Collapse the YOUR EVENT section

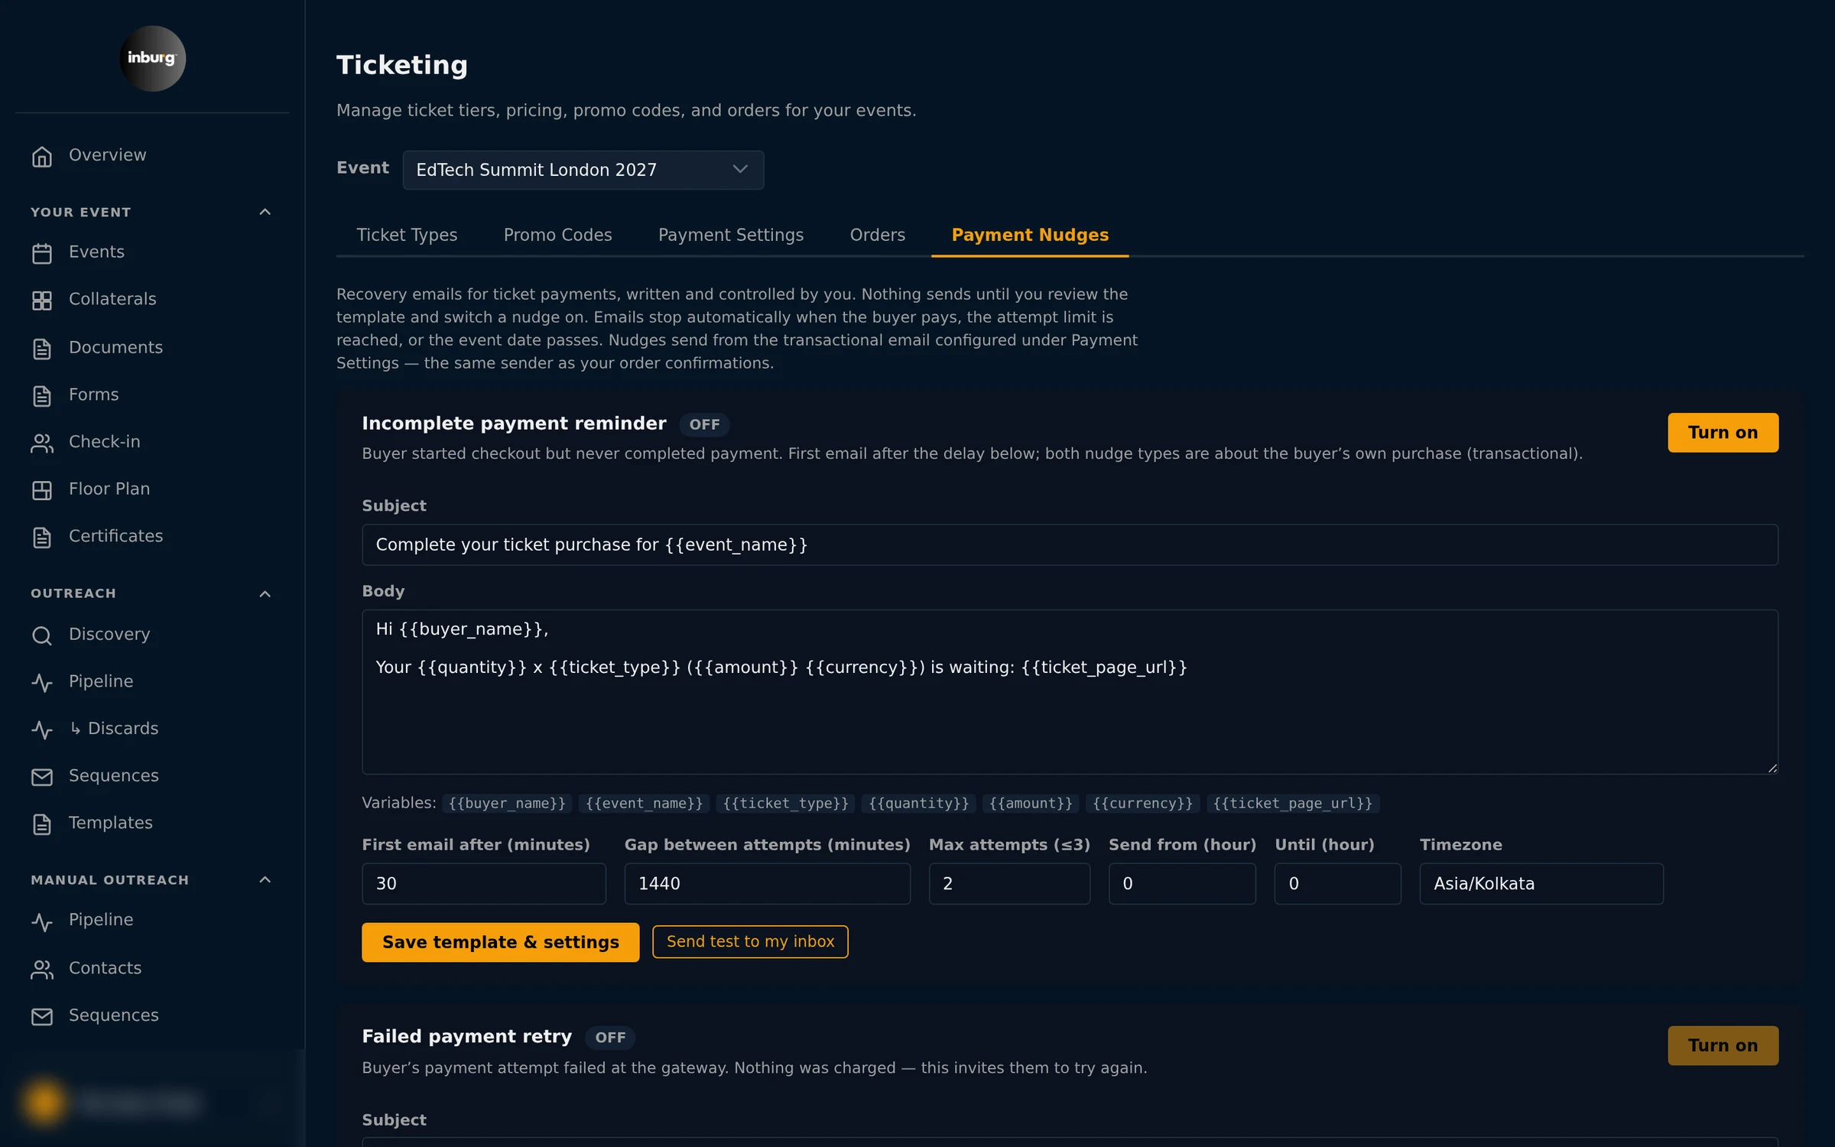pos(265,212)
